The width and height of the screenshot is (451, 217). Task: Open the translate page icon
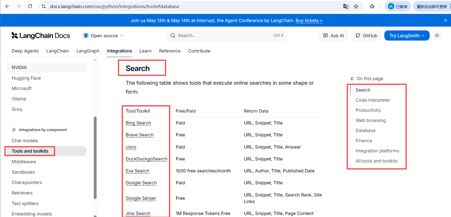pyautogui.click(x=346, y=7)
